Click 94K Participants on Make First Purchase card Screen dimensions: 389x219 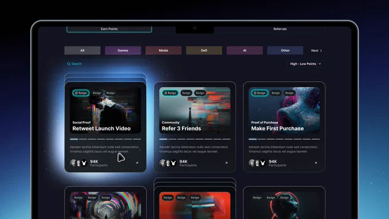point(277,163)
